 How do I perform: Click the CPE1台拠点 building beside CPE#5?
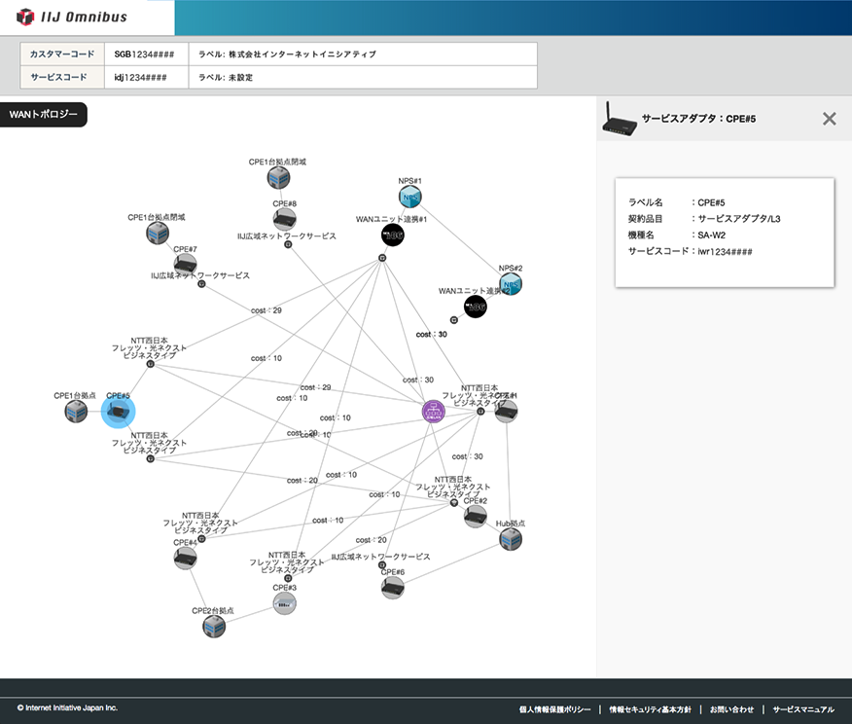coord(76,412)
